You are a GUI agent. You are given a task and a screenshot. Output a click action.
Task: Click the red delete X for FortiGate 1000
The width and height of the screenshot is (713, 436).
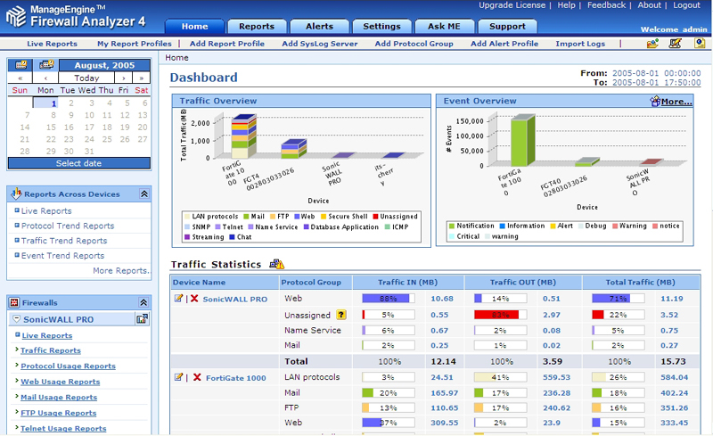(197, 377)
